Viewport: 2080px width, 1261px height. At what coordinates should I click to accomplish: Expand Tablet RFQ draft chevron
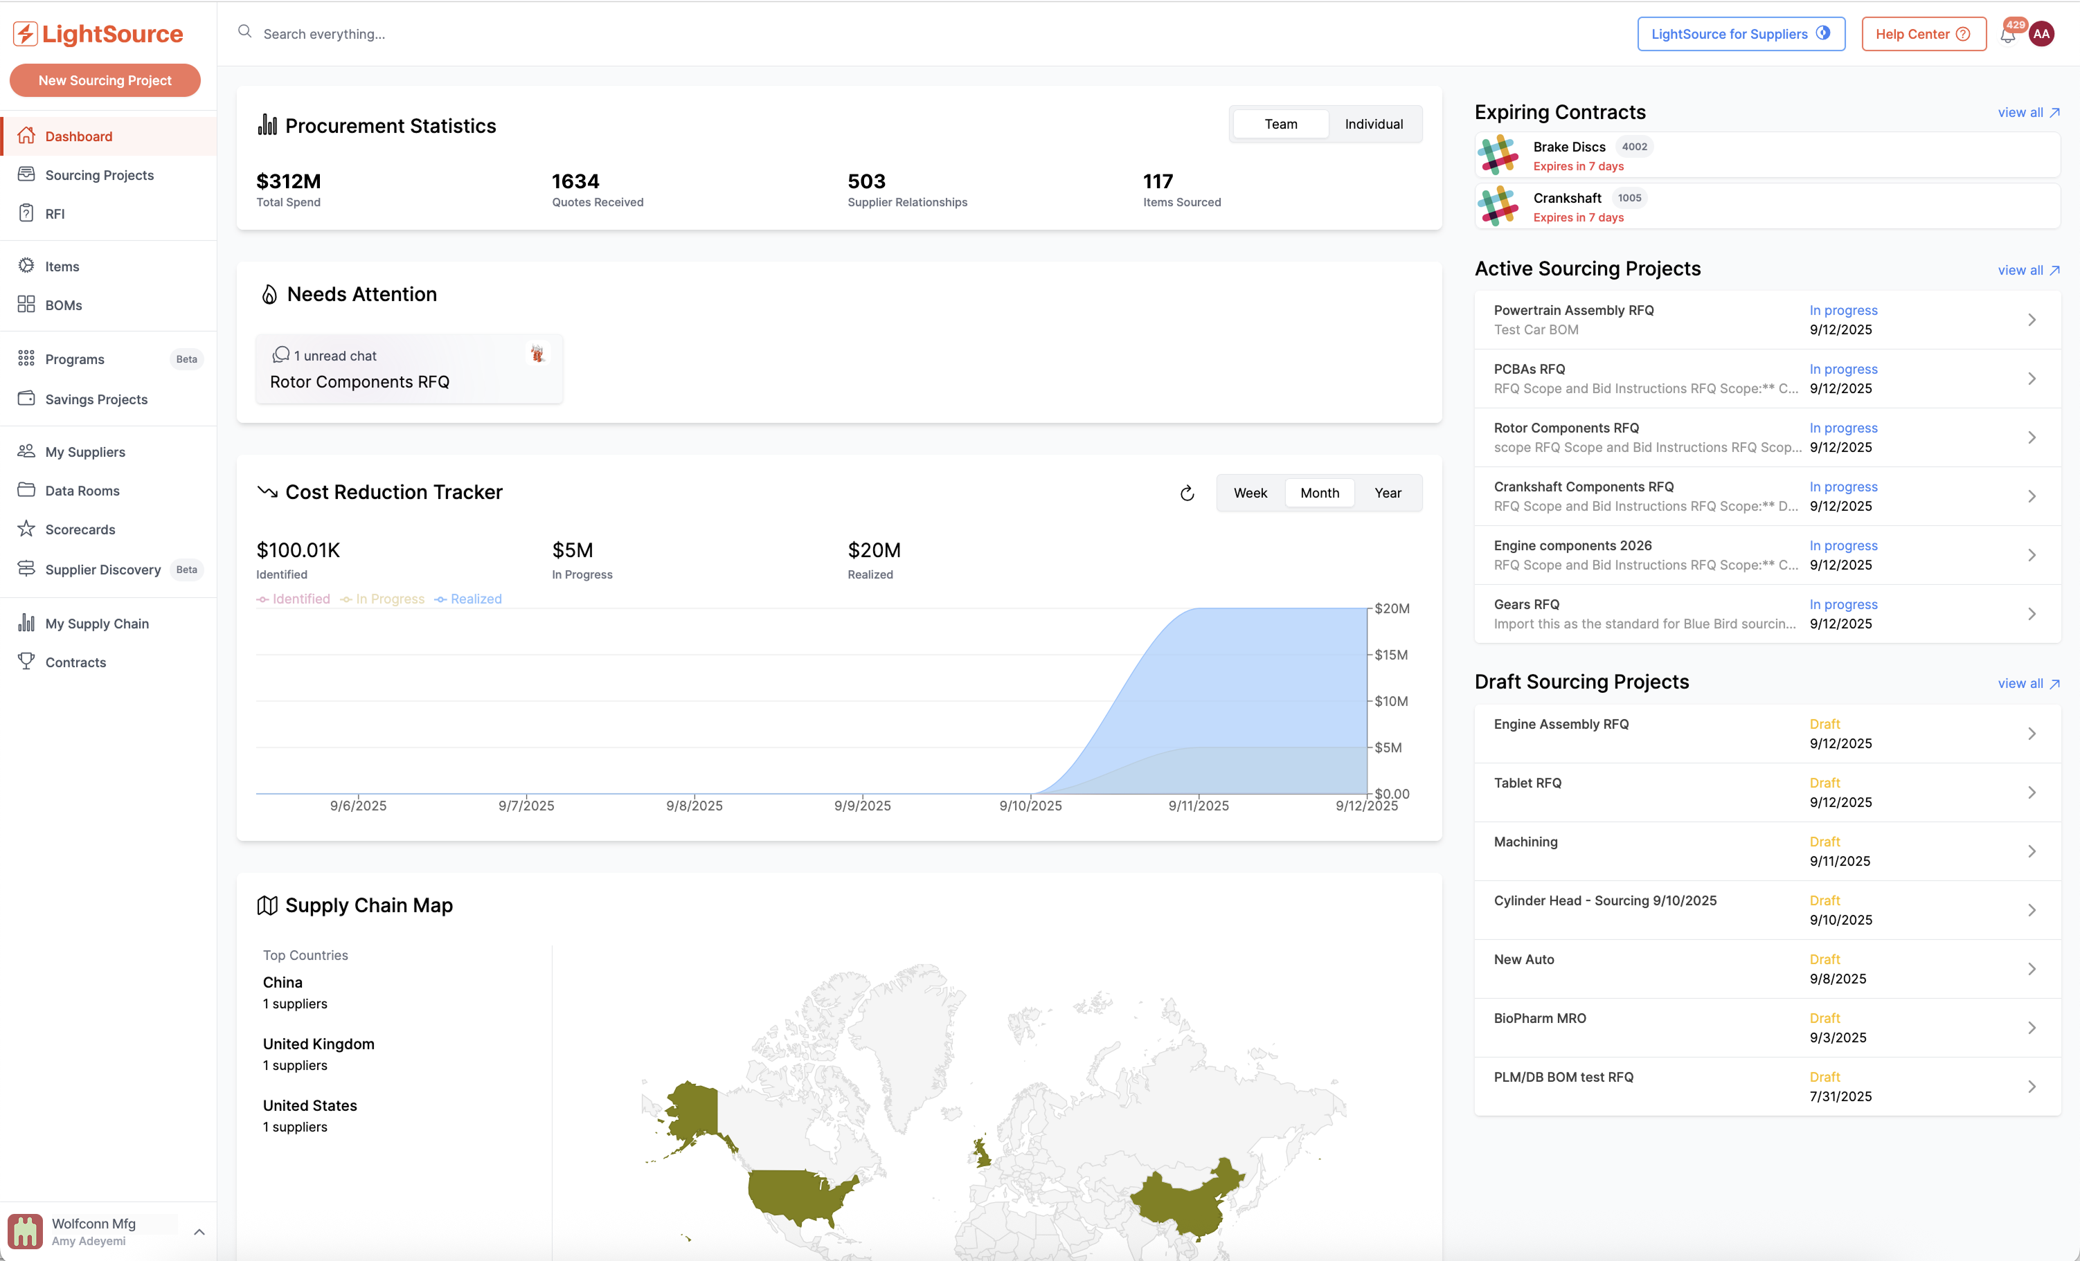2032,792
